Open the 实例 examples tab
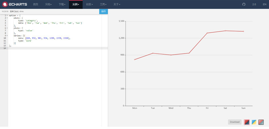Image resolution: width=269 pixels, height=129 pixels. [76, 4]
